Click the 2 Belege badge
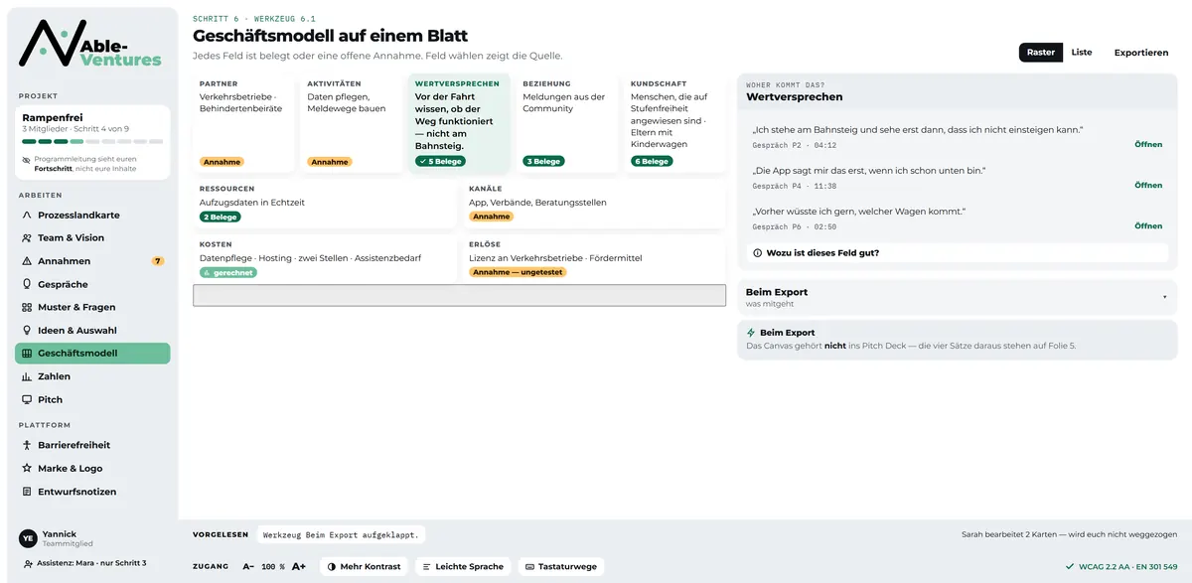This screenshot has height=583, width=1192. pos(221,217)
